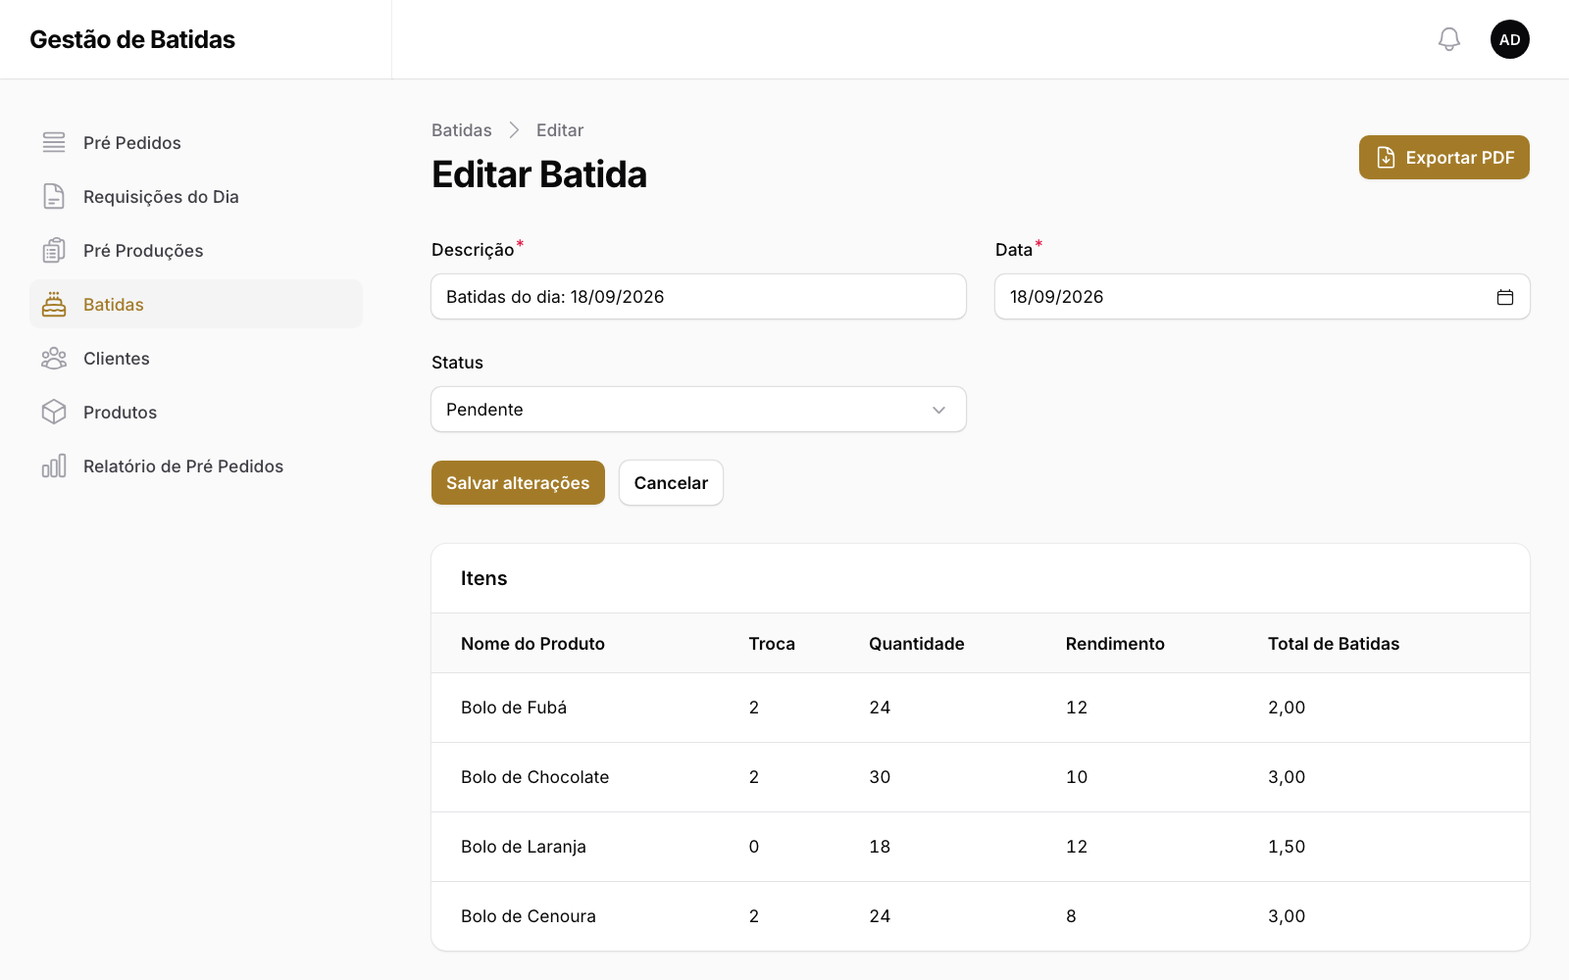Focus the Descrição input field
Image resolution: width=1569 pixels, height=980 pixels.
[x=698, y=297]
